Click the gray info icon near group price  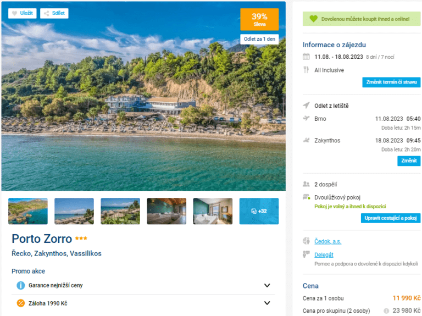pos(386,311)
